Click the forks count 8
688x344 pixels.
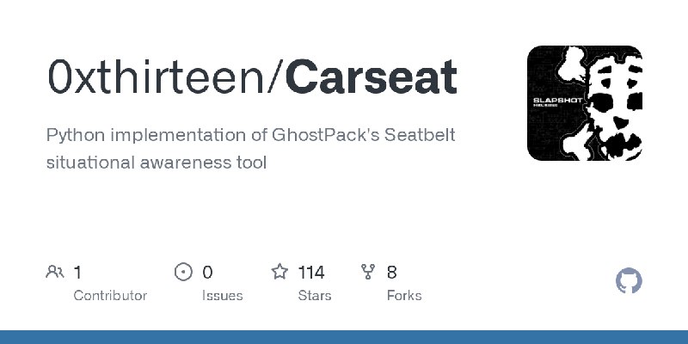392,273
